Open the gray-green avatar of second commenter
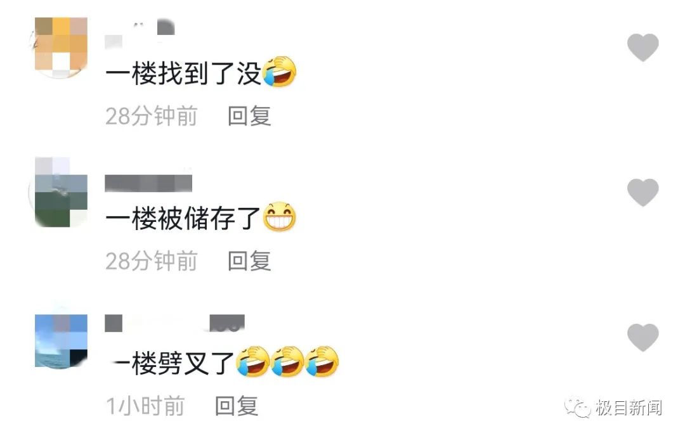The height and width of the screenshot is (438, 685). [61, 192]
